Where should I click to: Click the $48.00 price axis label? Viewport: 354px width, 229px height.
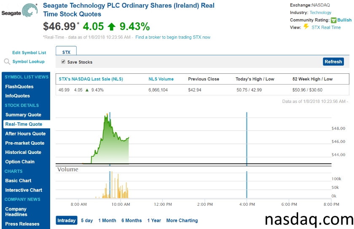(x=338, y=129)
